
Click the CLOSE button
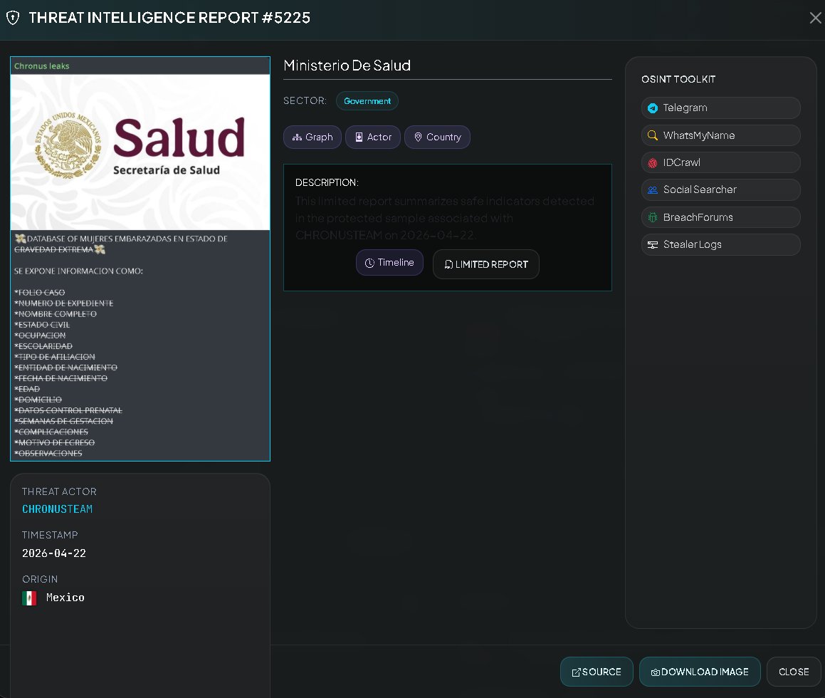point(794,672)
